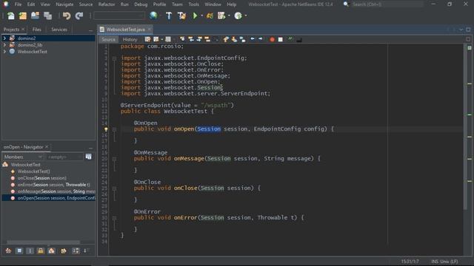Image resolution: width=474 pixels, height=266 pixels.
Task: Open the Profile Project dropdown arrow
Action: (x=229, y=16)
